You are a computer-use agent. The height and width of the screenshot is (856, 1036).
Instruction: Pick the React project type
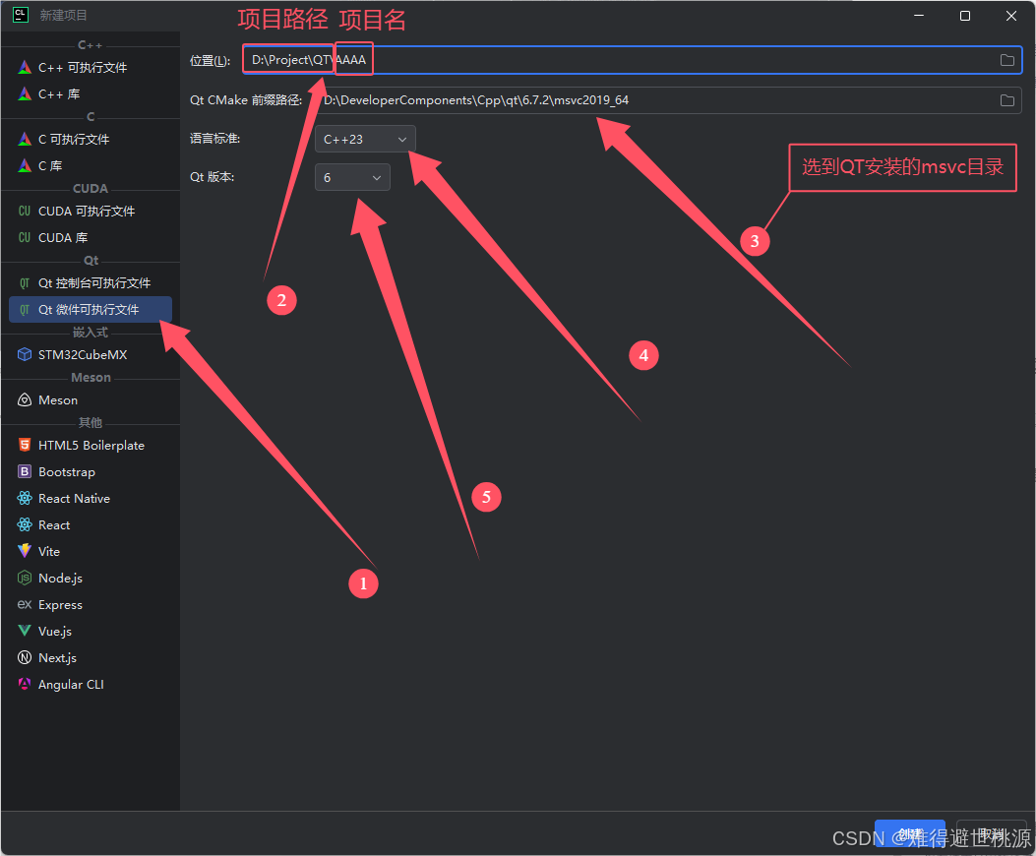(91, 524)
